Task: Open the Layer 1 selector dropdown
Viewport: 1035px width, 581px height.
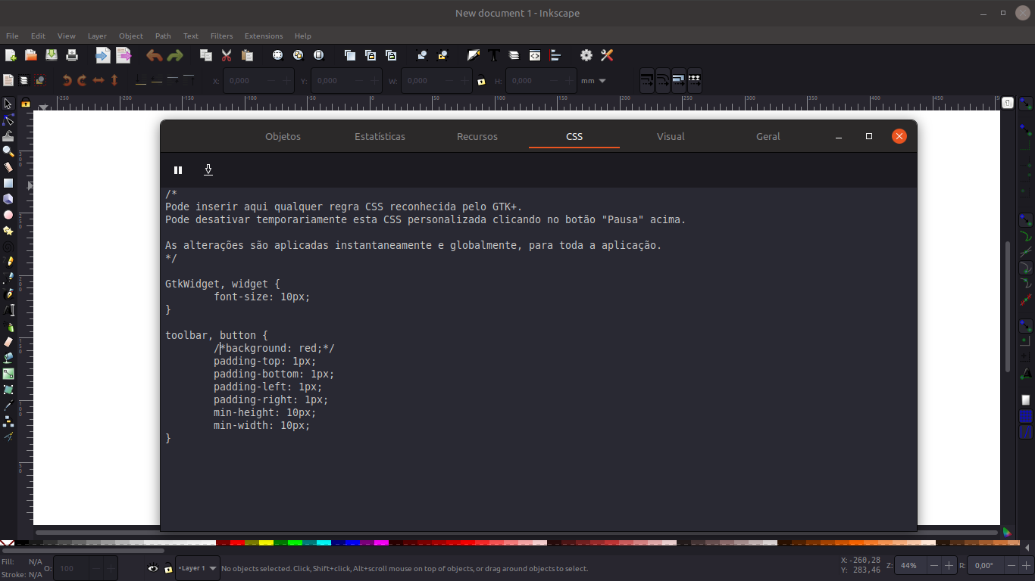Action: (198, 568)
